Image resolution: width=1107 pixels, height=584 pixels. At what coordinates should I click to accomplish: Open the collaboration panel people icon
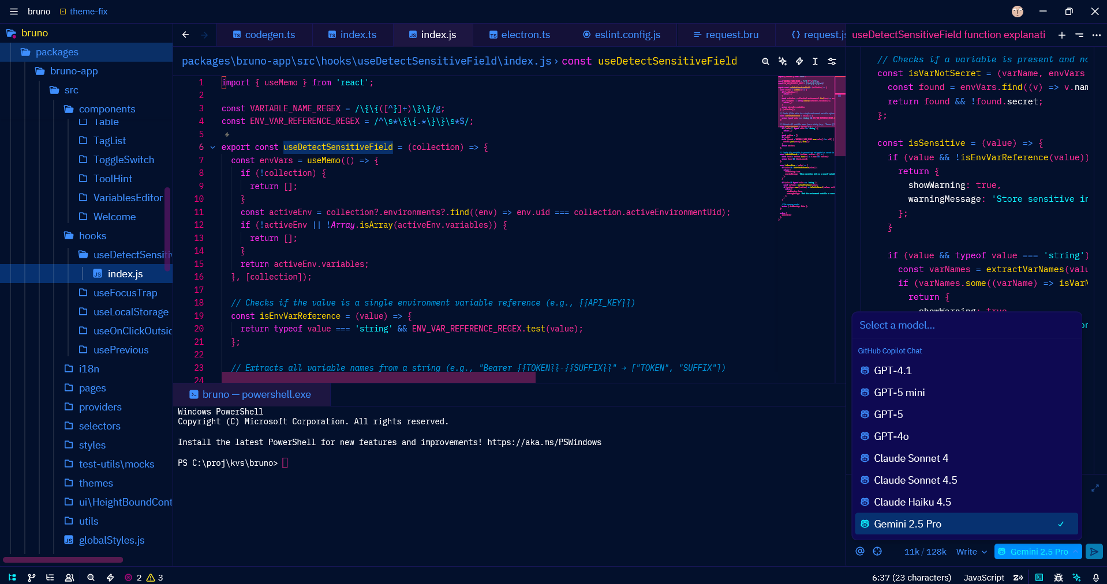coord(69,577)
